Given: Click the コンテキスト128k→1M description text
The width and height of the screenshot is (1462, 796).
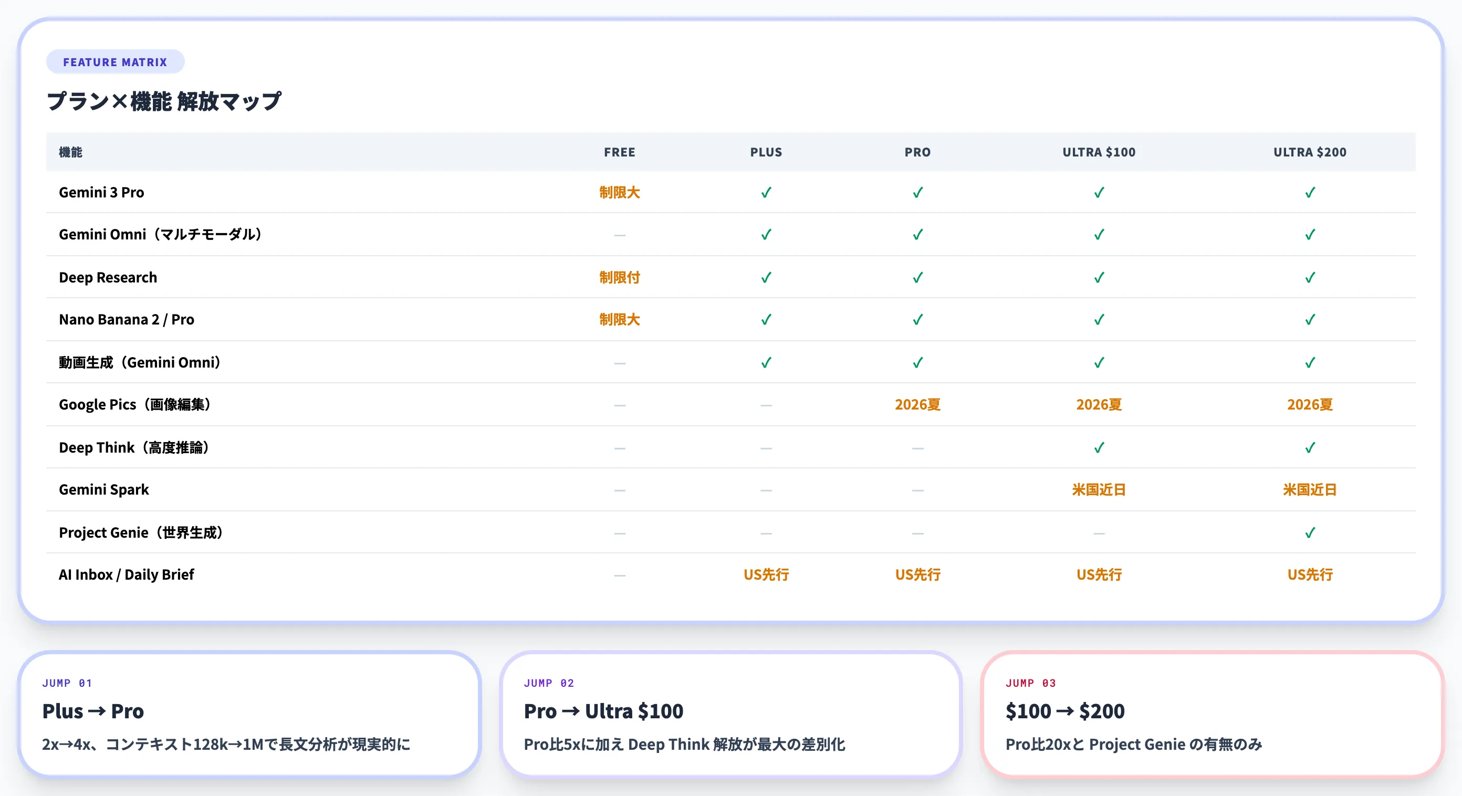Looking at the screenshot, I should point(226,745).
